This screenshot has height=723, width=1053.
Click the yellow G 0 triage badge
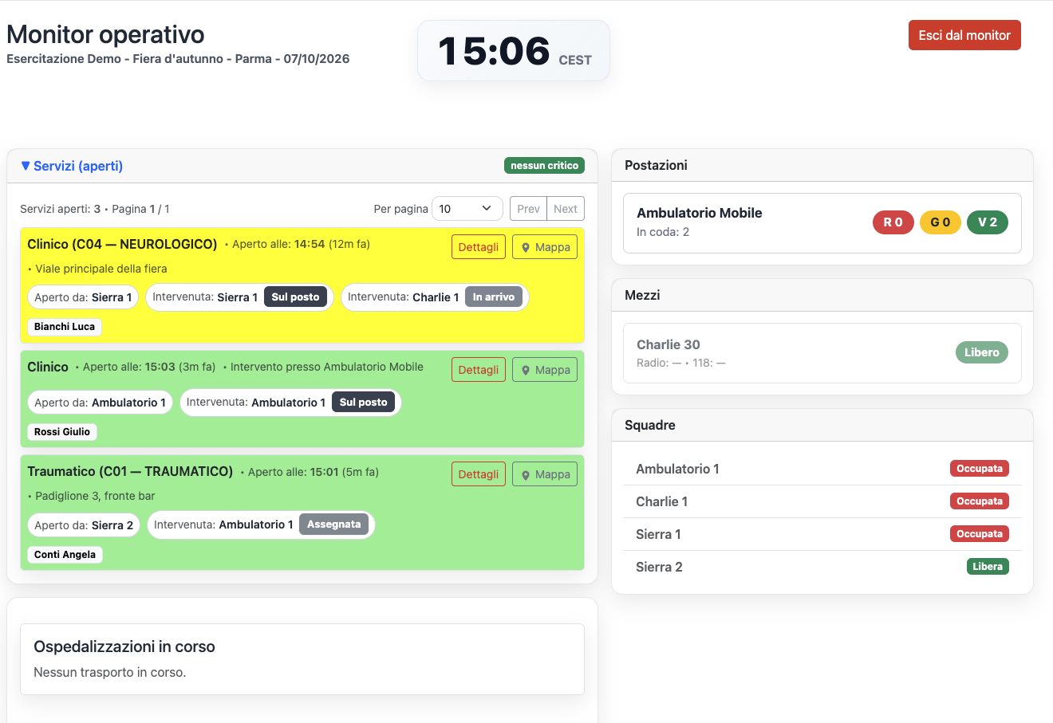coord(941,222)
